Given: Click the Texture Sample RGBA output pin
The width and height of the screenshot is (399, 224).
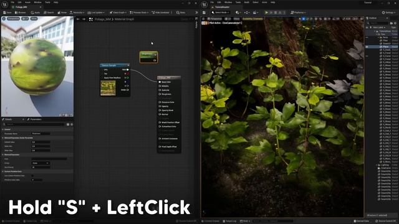Looking at the screenshot, I should click(127, 90).
